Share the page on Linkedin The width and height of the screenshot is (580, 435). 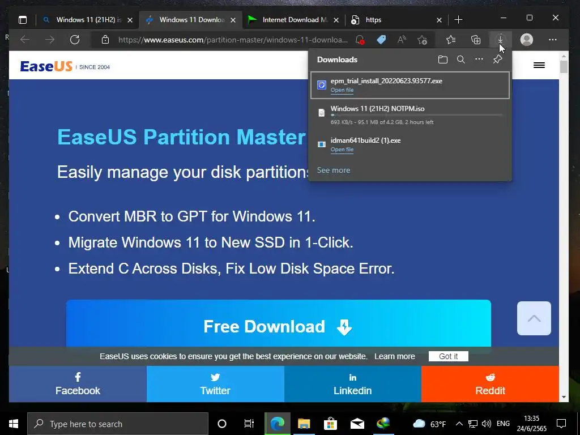(352, 384)
